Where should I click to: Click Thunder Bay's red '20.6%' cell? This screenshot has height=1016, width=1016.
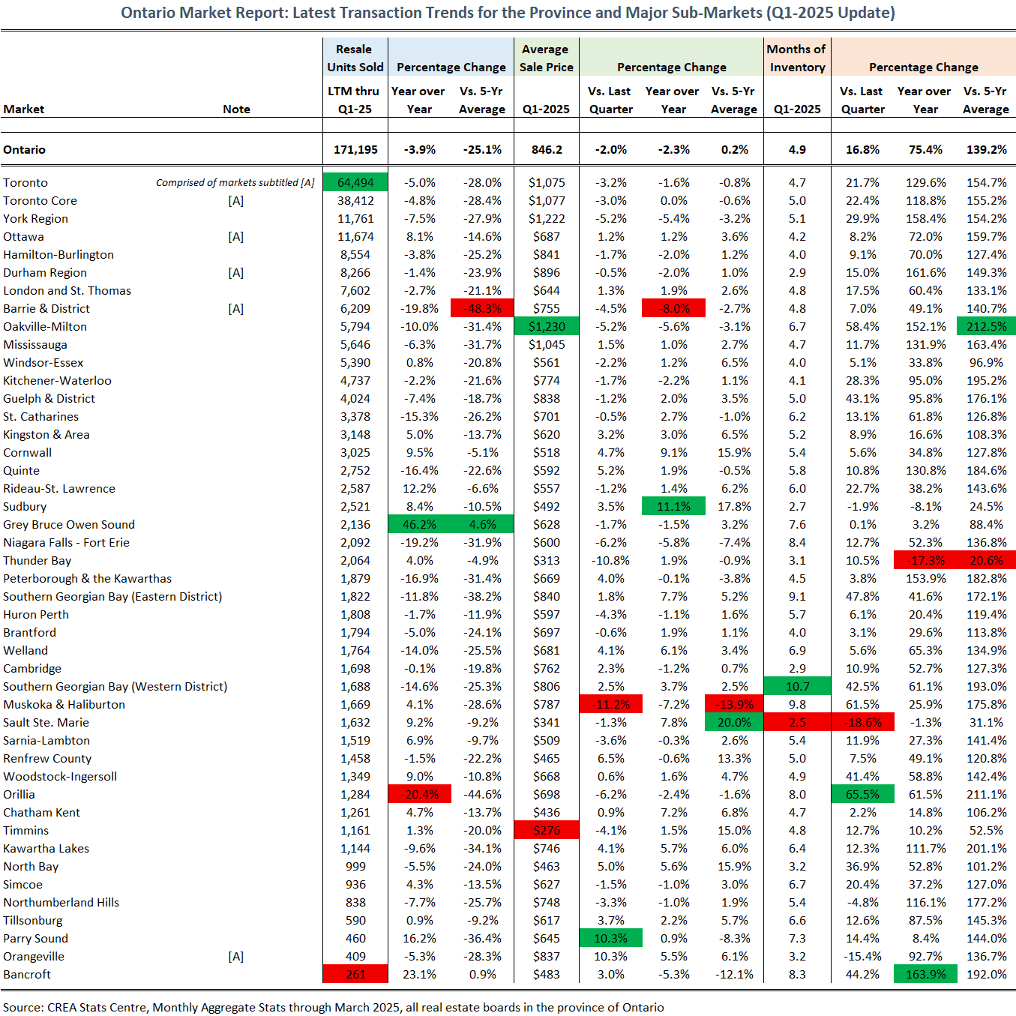[986, 560]
